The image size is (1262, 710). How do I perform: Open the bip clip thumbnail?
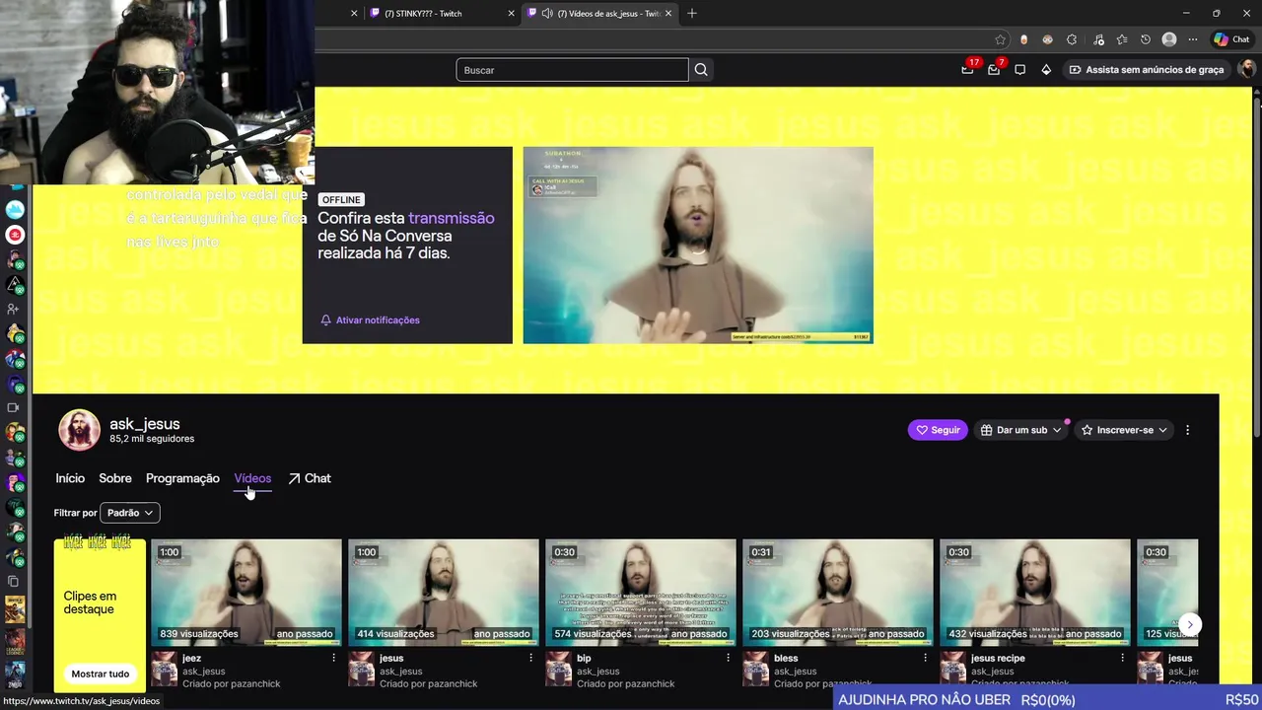tap(641, 592)
